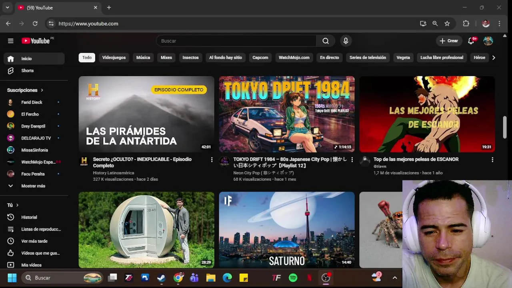Expand the Suscripciones section chevron
This screenshot has width=512, height=288.
(42, 90)
